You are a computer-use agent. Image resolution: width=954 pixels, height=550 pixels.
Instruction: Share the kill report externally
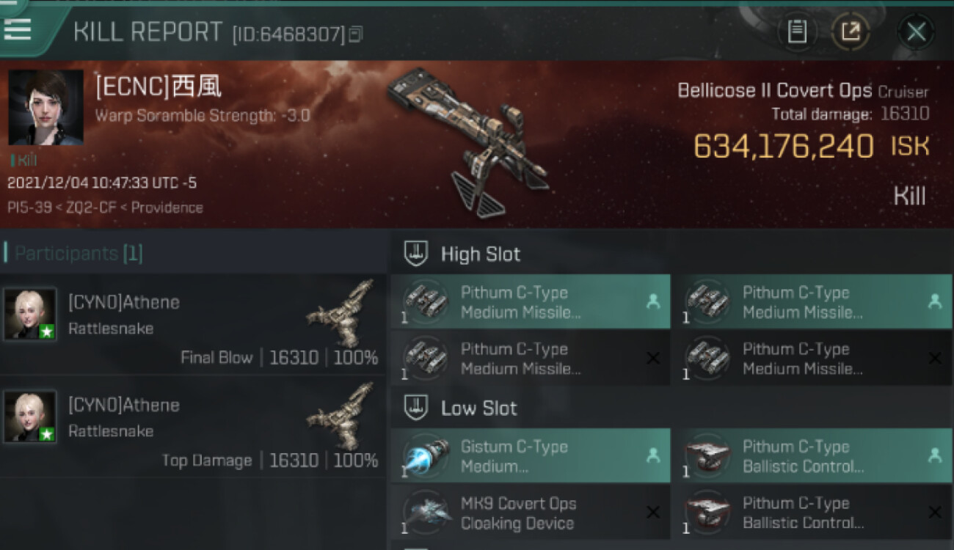[850, 32]
